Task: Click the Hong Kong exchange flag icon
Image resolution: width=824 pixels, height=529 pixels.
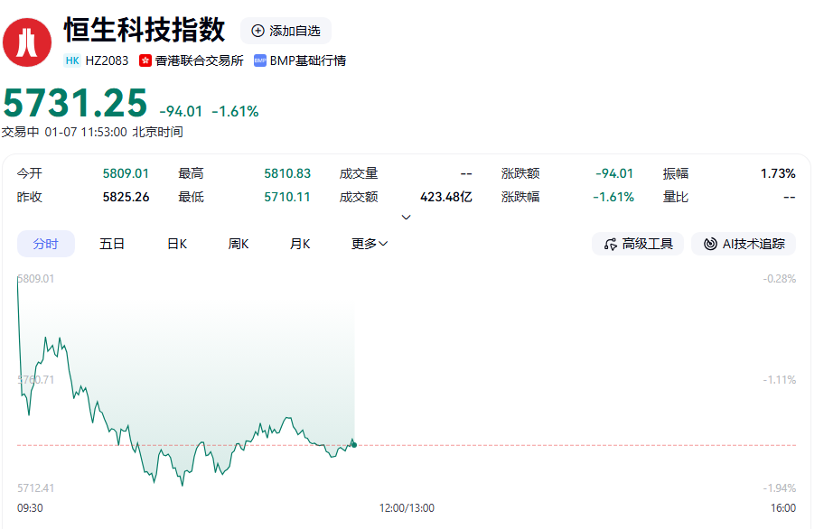Action: [145, 60]
